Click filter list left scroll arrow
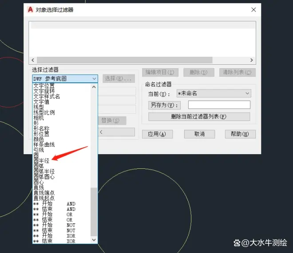This screenshot has height=253, width=293. [x=33, y=60]
